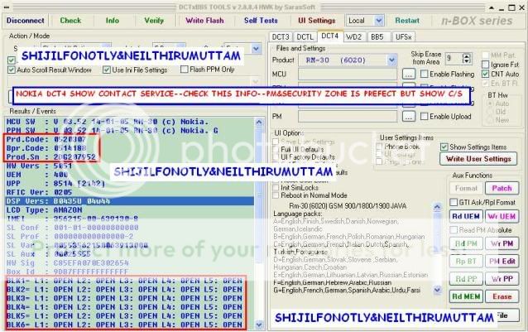Switch to the WD2 tab
The image size is (528, 332).
coord(353,36)
